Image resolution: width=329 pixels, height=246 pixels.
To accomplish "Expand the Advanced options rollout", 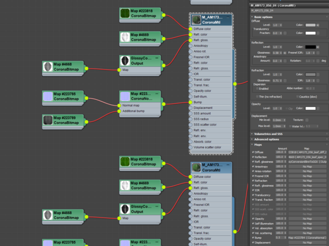I will coord(266,139).
